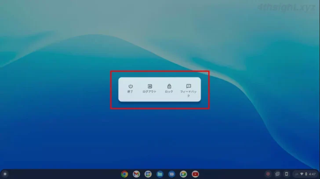The width and height of the screenshot is (320, 179).
Task: Click the Wi-Fi status icon
Action: [x=302, y=174]
